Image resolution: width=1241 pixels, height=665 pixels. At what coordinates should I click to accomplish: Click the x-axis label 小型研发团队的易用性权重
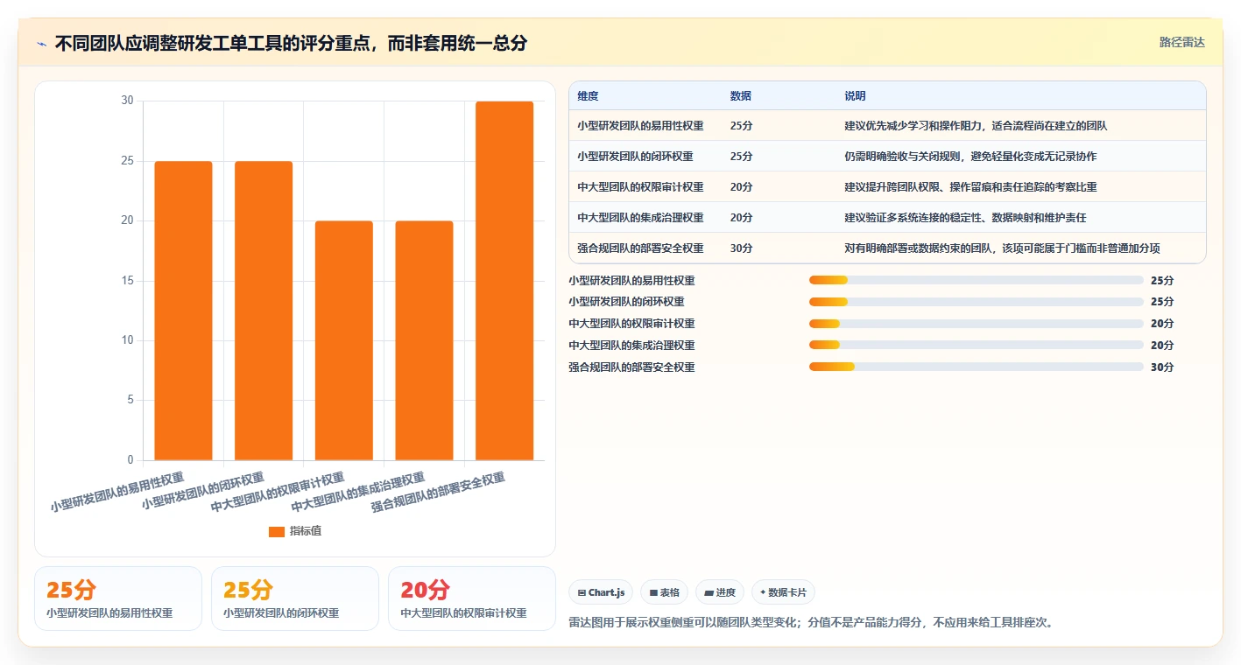point(117,492)
